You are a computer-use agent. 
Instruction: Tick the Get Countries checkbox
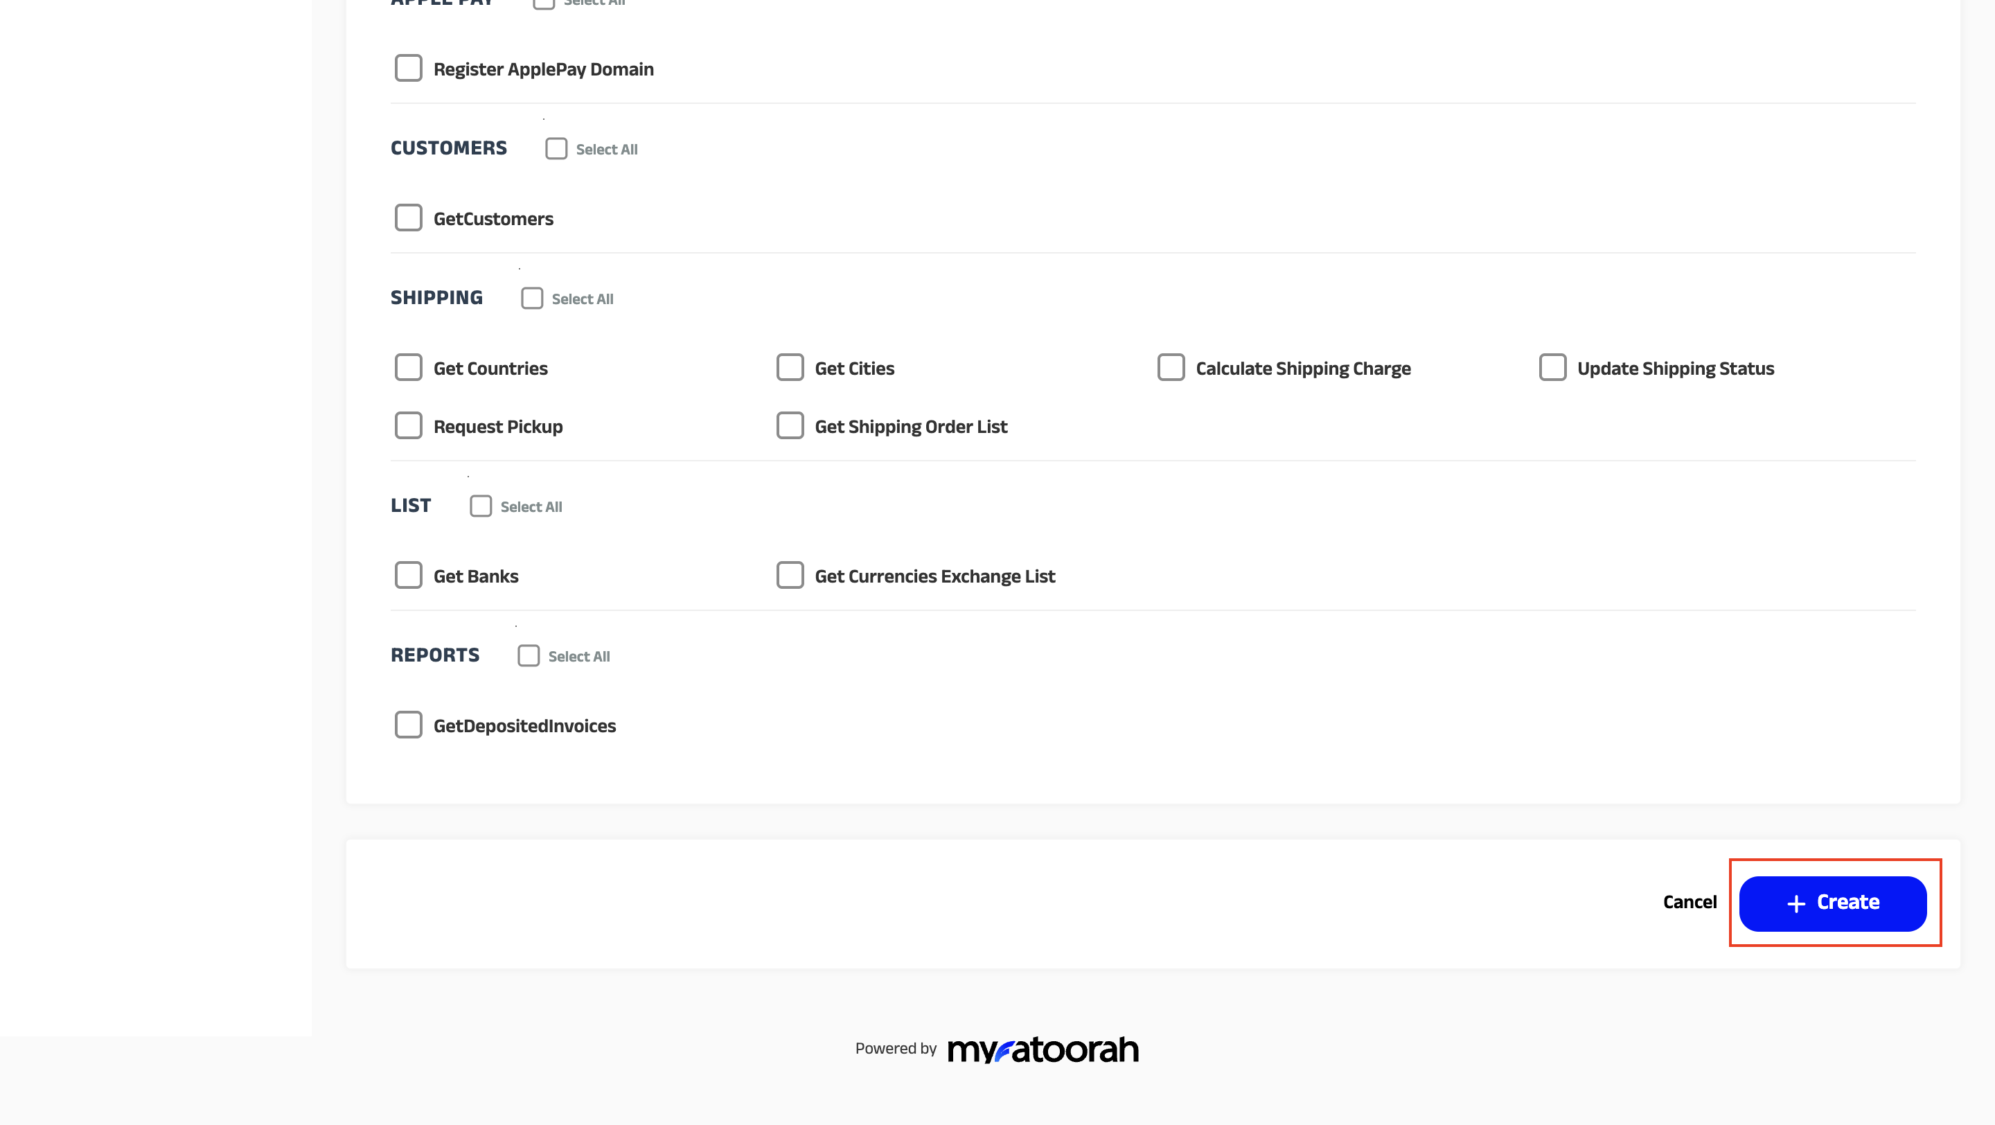[x=408, y=368]
